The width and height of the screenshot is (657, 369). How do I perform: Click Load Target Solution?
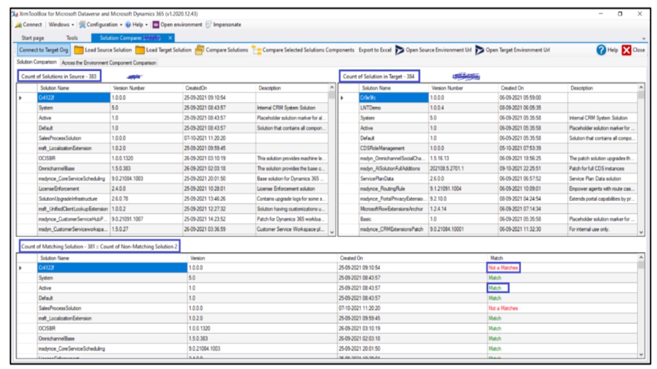pos(163,50)
